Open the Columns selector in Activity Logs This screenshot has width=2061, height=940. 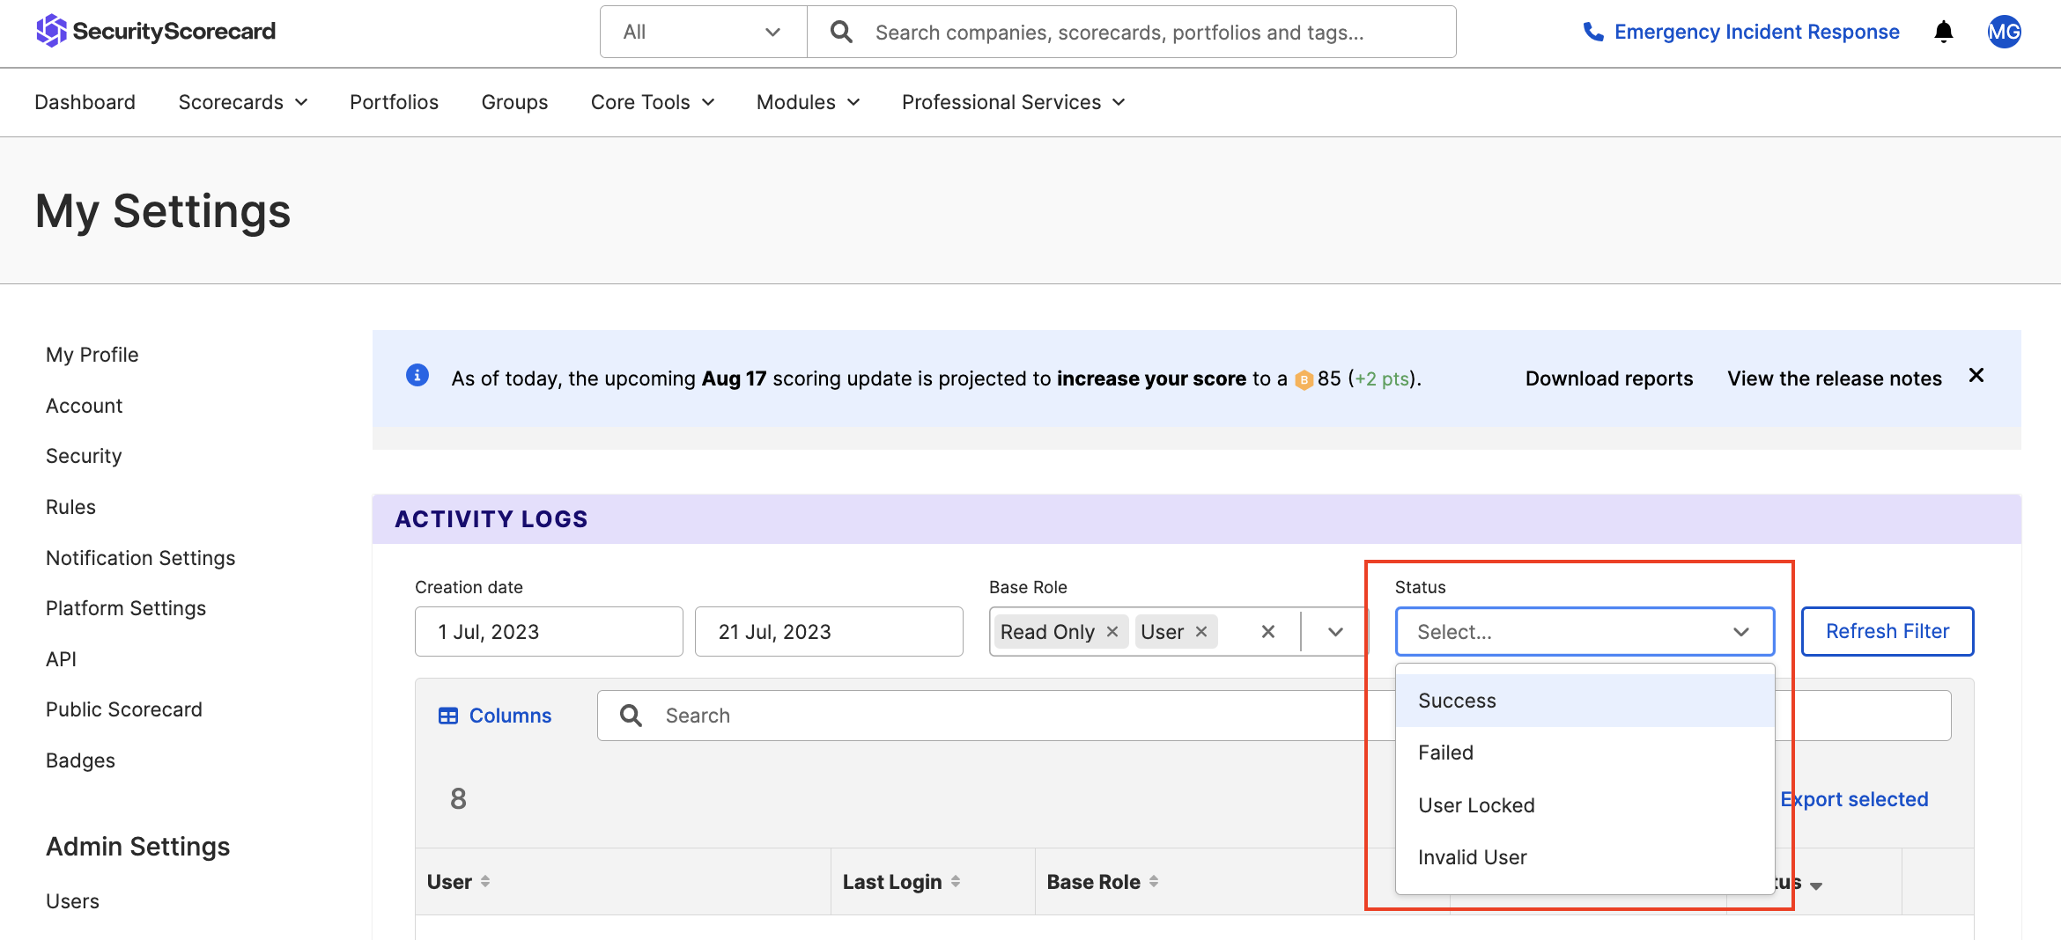[x=495, y=716]
